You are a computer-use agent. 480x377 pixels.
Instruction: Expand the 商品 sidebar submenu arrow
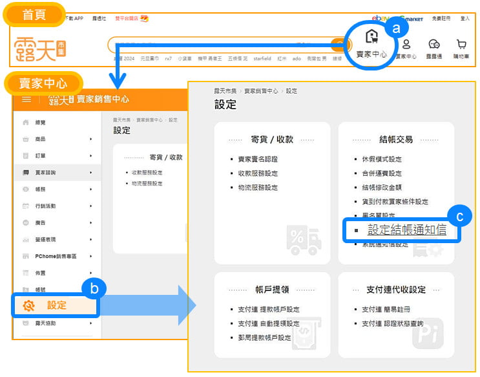tap(91, 139)
